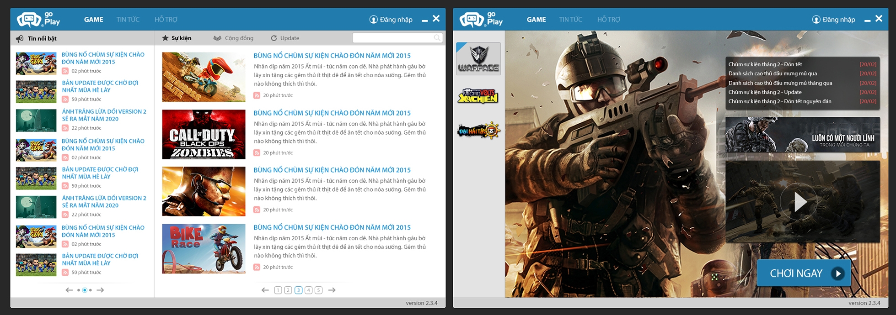896x315 pixels.
Task: Select the Đại Hải Tặc game icon
Action: tap(478, 131)
